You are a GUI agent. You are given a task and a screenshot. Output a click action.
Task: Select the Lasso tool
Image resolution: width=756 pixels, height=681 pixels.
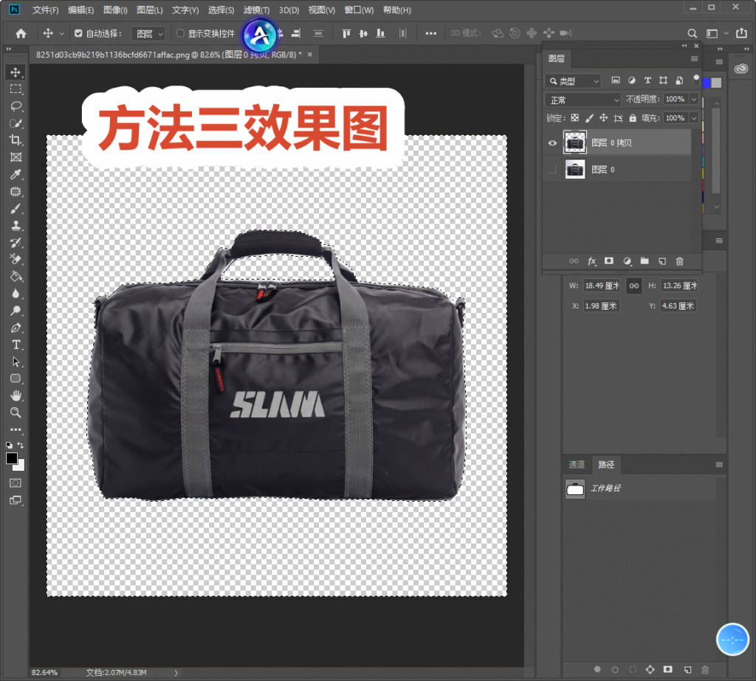[16, 106]
